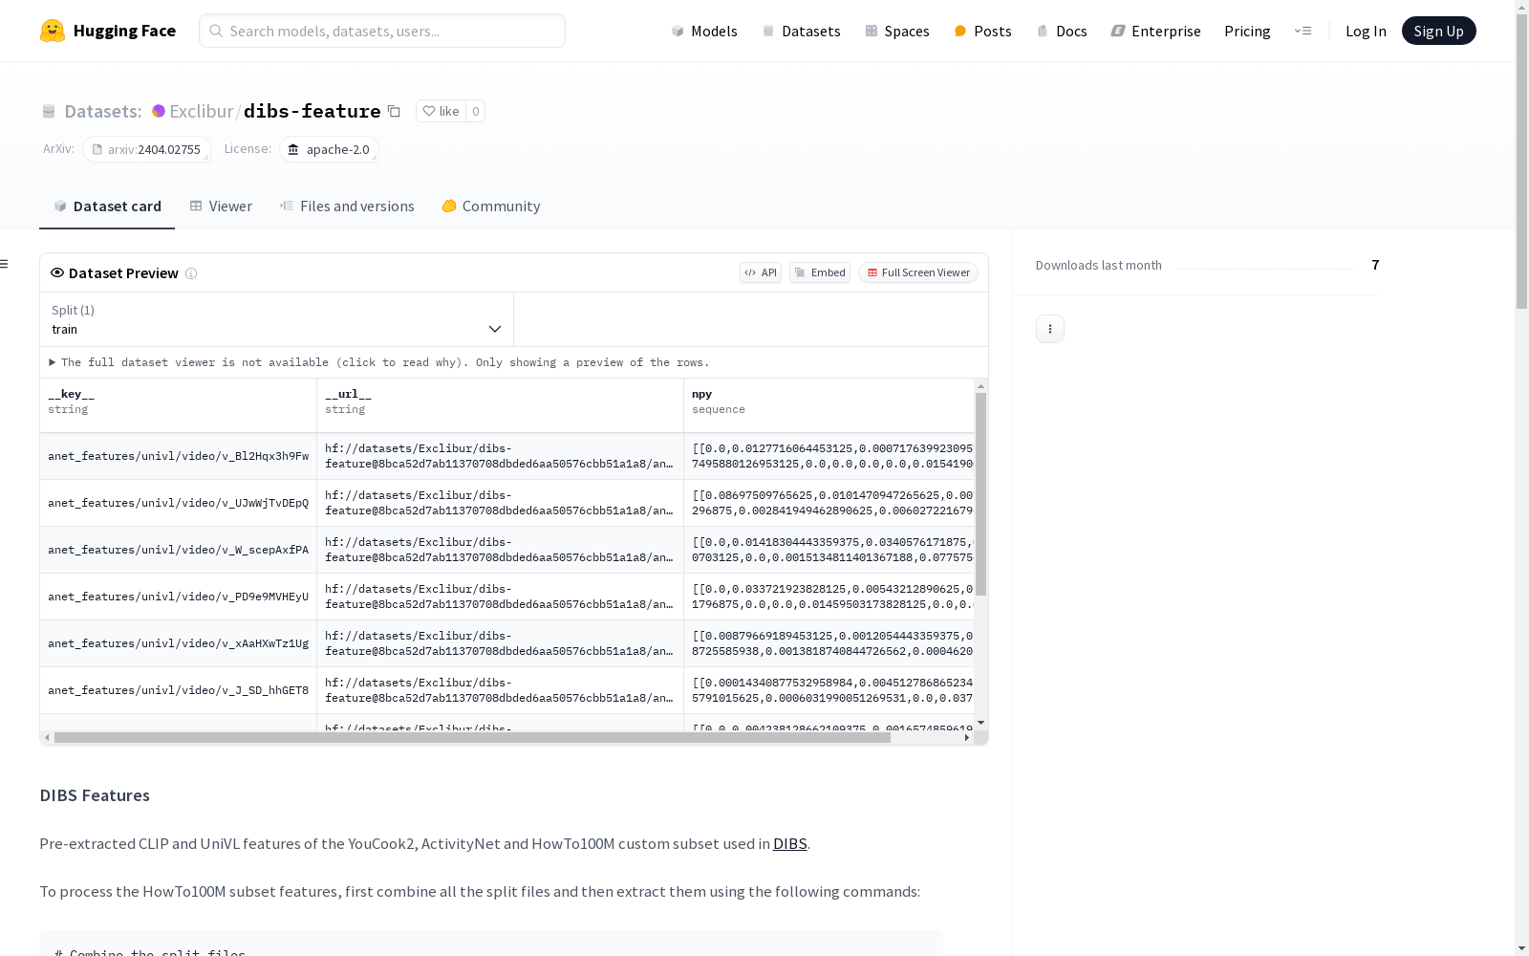
Task: Open the like count showing 0
Action: click(x=475, y=111)
